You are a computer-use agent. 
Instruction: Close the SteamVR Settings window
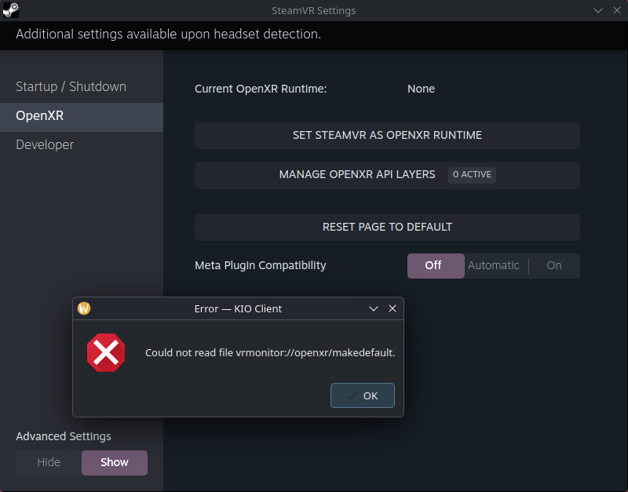(617, 10)
